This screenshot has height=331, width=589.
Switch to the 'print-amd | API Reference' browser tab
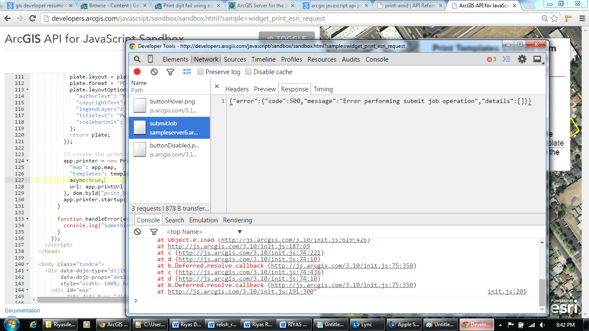tap(410, 6)
